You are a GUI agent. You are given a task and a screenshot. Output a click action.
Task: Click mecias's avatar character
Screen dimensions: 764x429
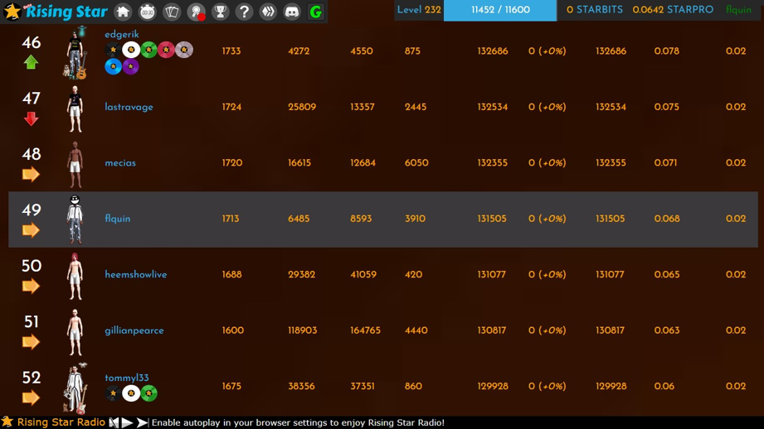[x=75, y=165]
